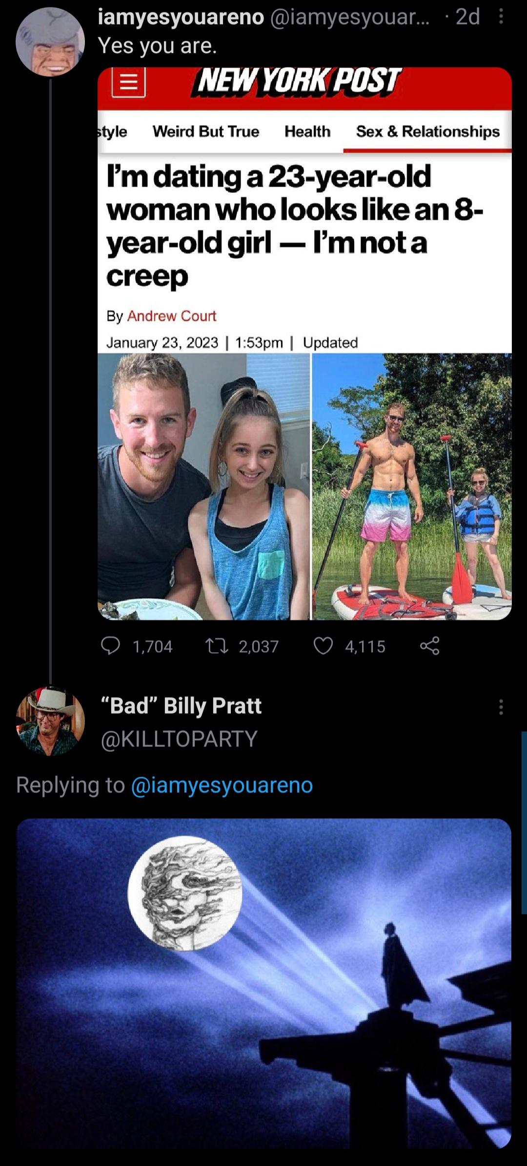527x1166 pixels.
Task: Open the New York Post hamburger menu
Action: pos(129,82)
